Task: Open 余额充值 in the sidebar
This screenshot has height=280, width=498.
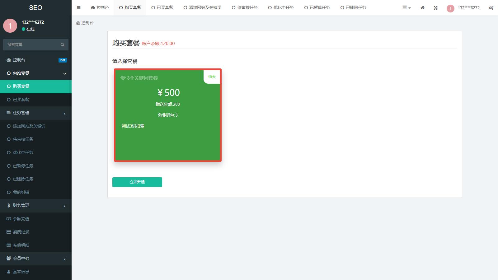Action: coord(36,219)
